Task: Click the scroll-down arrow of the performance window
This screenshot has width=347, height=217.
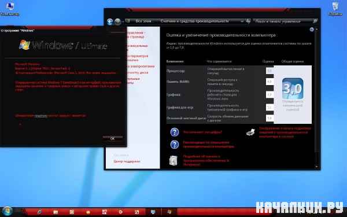Action: [x=316, y=167]
